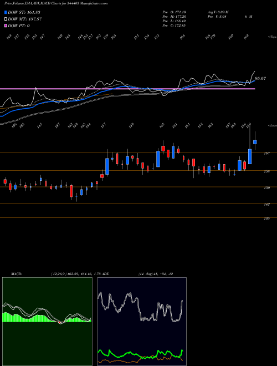
Task: Click the 'Pre H: 177.20' high value
Action: point(174,17)
